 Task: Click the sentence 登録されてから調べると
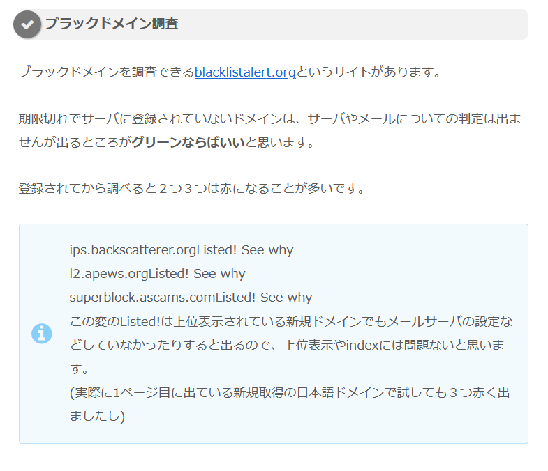tap(192, 189)
